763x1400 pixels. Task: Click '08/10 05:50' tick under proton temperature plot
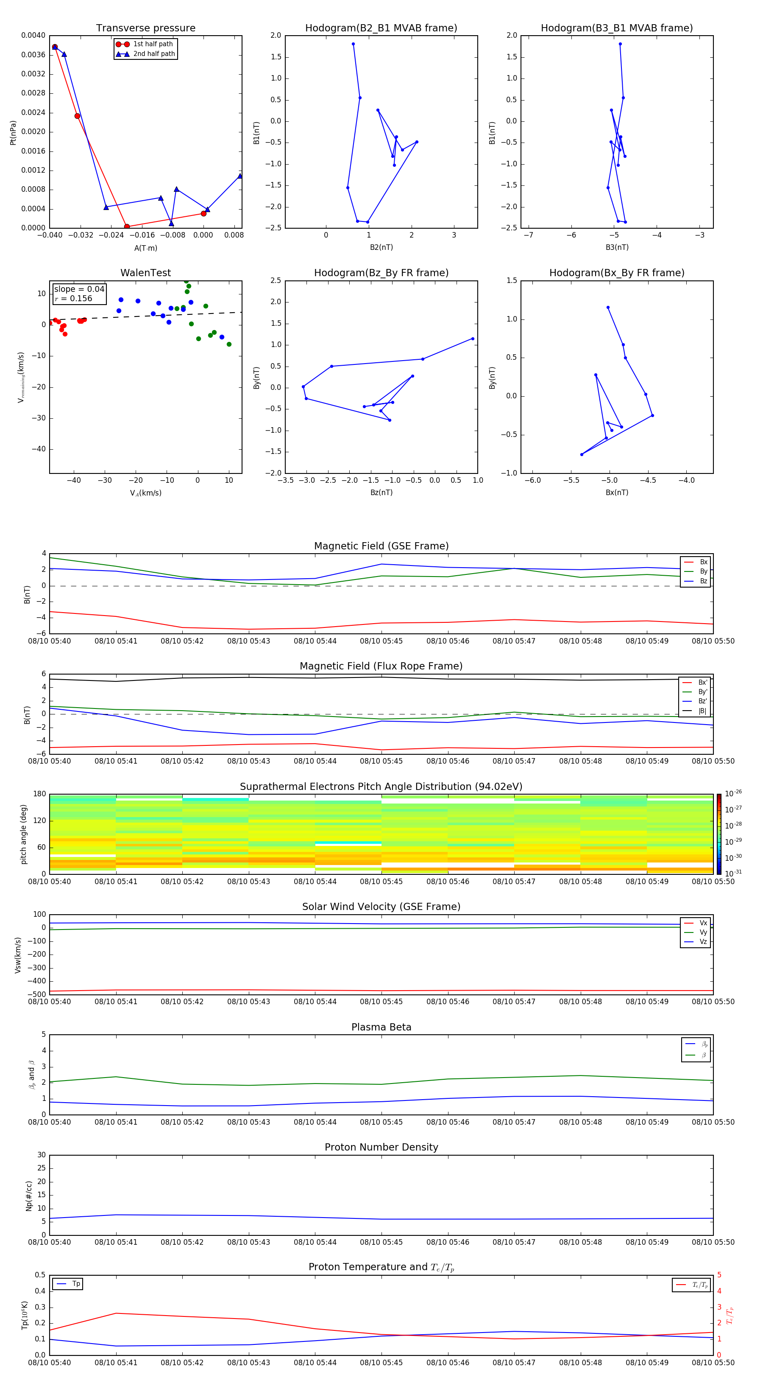coord(713,1363)
